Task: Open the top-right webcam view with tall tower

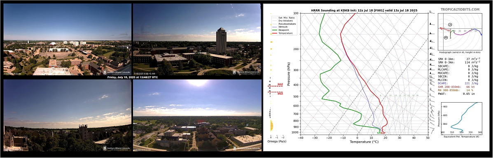Action: 197,39
